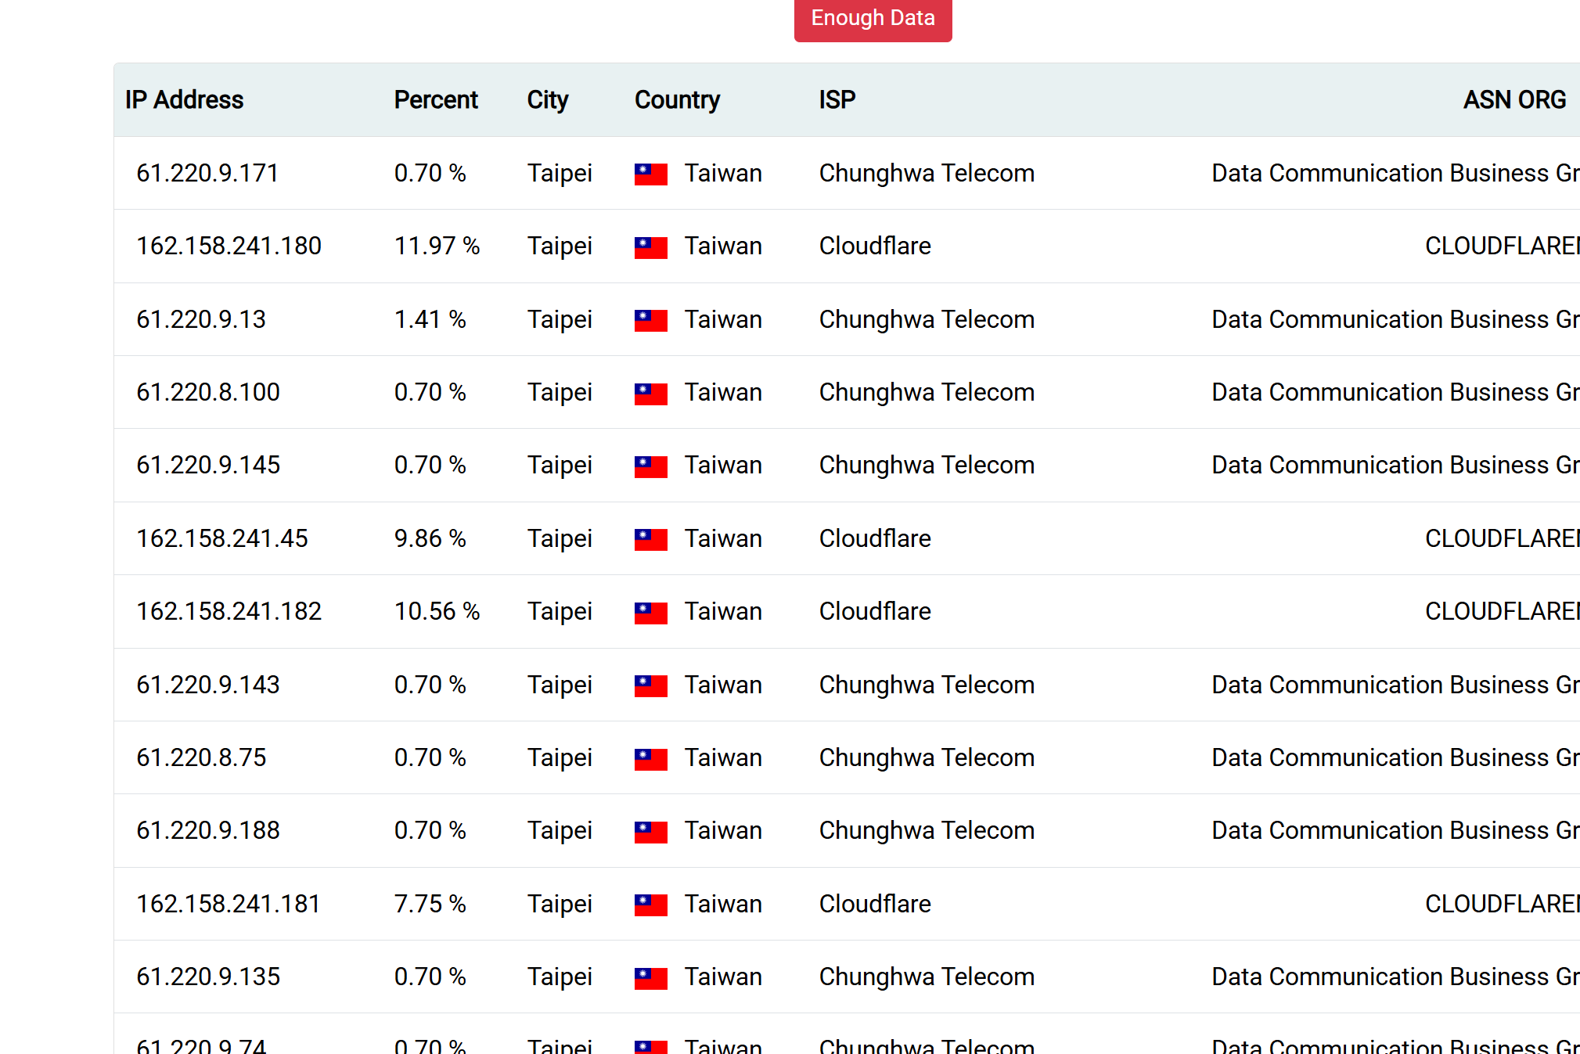This screenshot has width=1580, height=1054.
Task: Click Taiwan flag in 61.220.9.13 row
Action: pyautogui.click(x=651, y=321)
